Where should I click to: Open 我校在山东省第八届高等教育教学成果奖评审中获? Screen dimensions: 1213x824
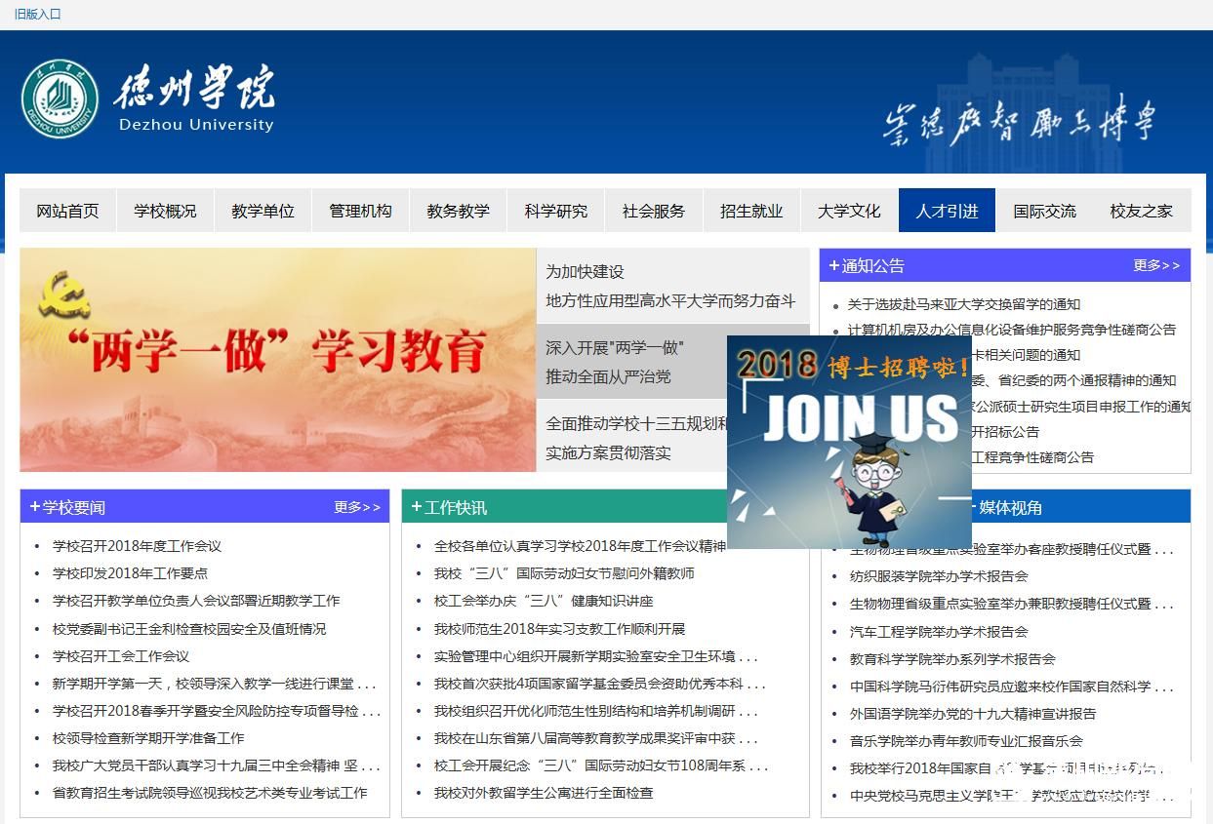click(595, 738)
